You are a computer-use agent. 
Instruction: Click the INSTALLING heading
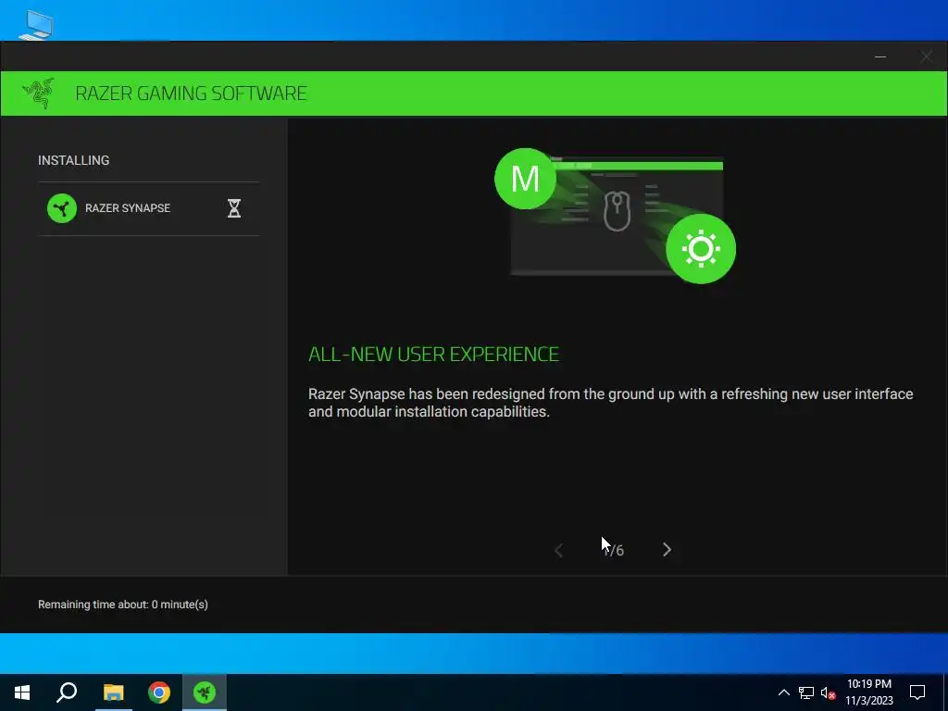74,160
